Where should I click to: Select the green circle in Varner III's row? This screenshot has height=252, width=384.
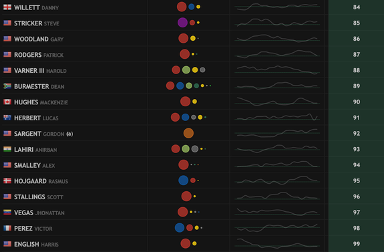click(186, 70)
